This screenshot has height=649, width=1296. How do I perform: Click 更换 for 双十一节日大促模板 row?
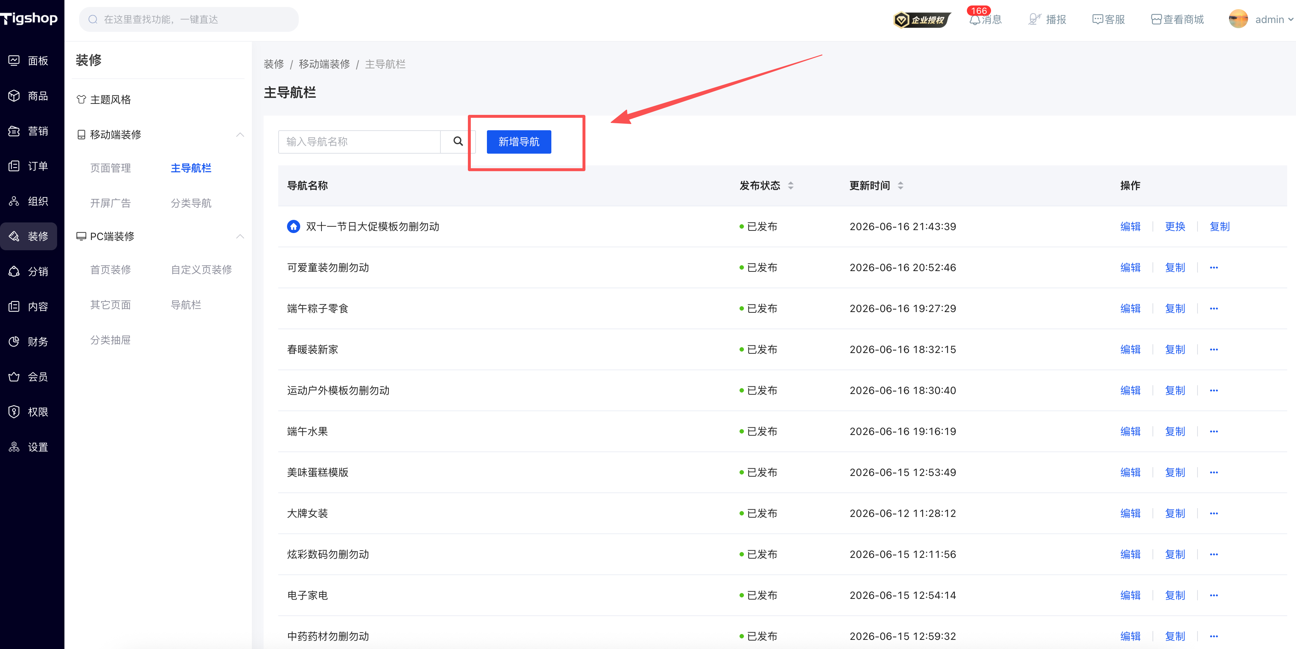tap(1175, 227)
